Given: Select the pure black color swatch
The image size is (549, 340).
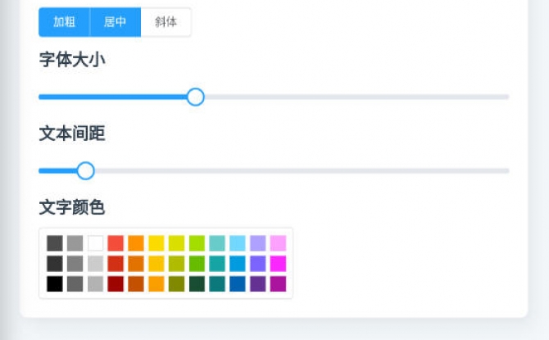Looking at the screenshot, I should (x=55, y=284).
